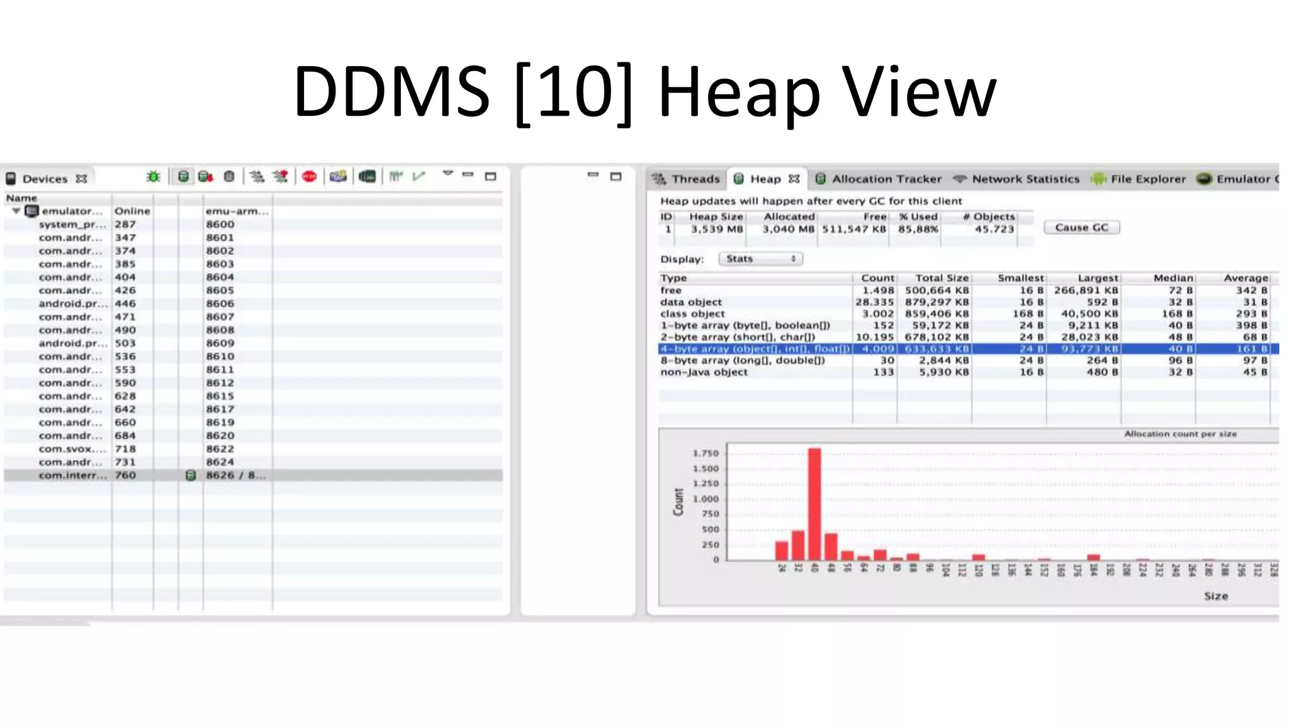1289x725 pixels.
Task: Maximize the empty middle panel
Action: click(x=616, y=176)
